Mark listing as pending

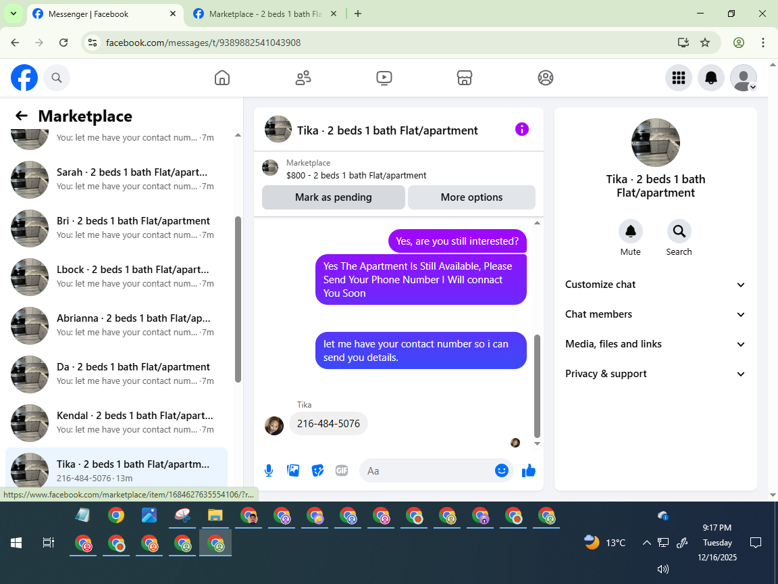(334, 197)
